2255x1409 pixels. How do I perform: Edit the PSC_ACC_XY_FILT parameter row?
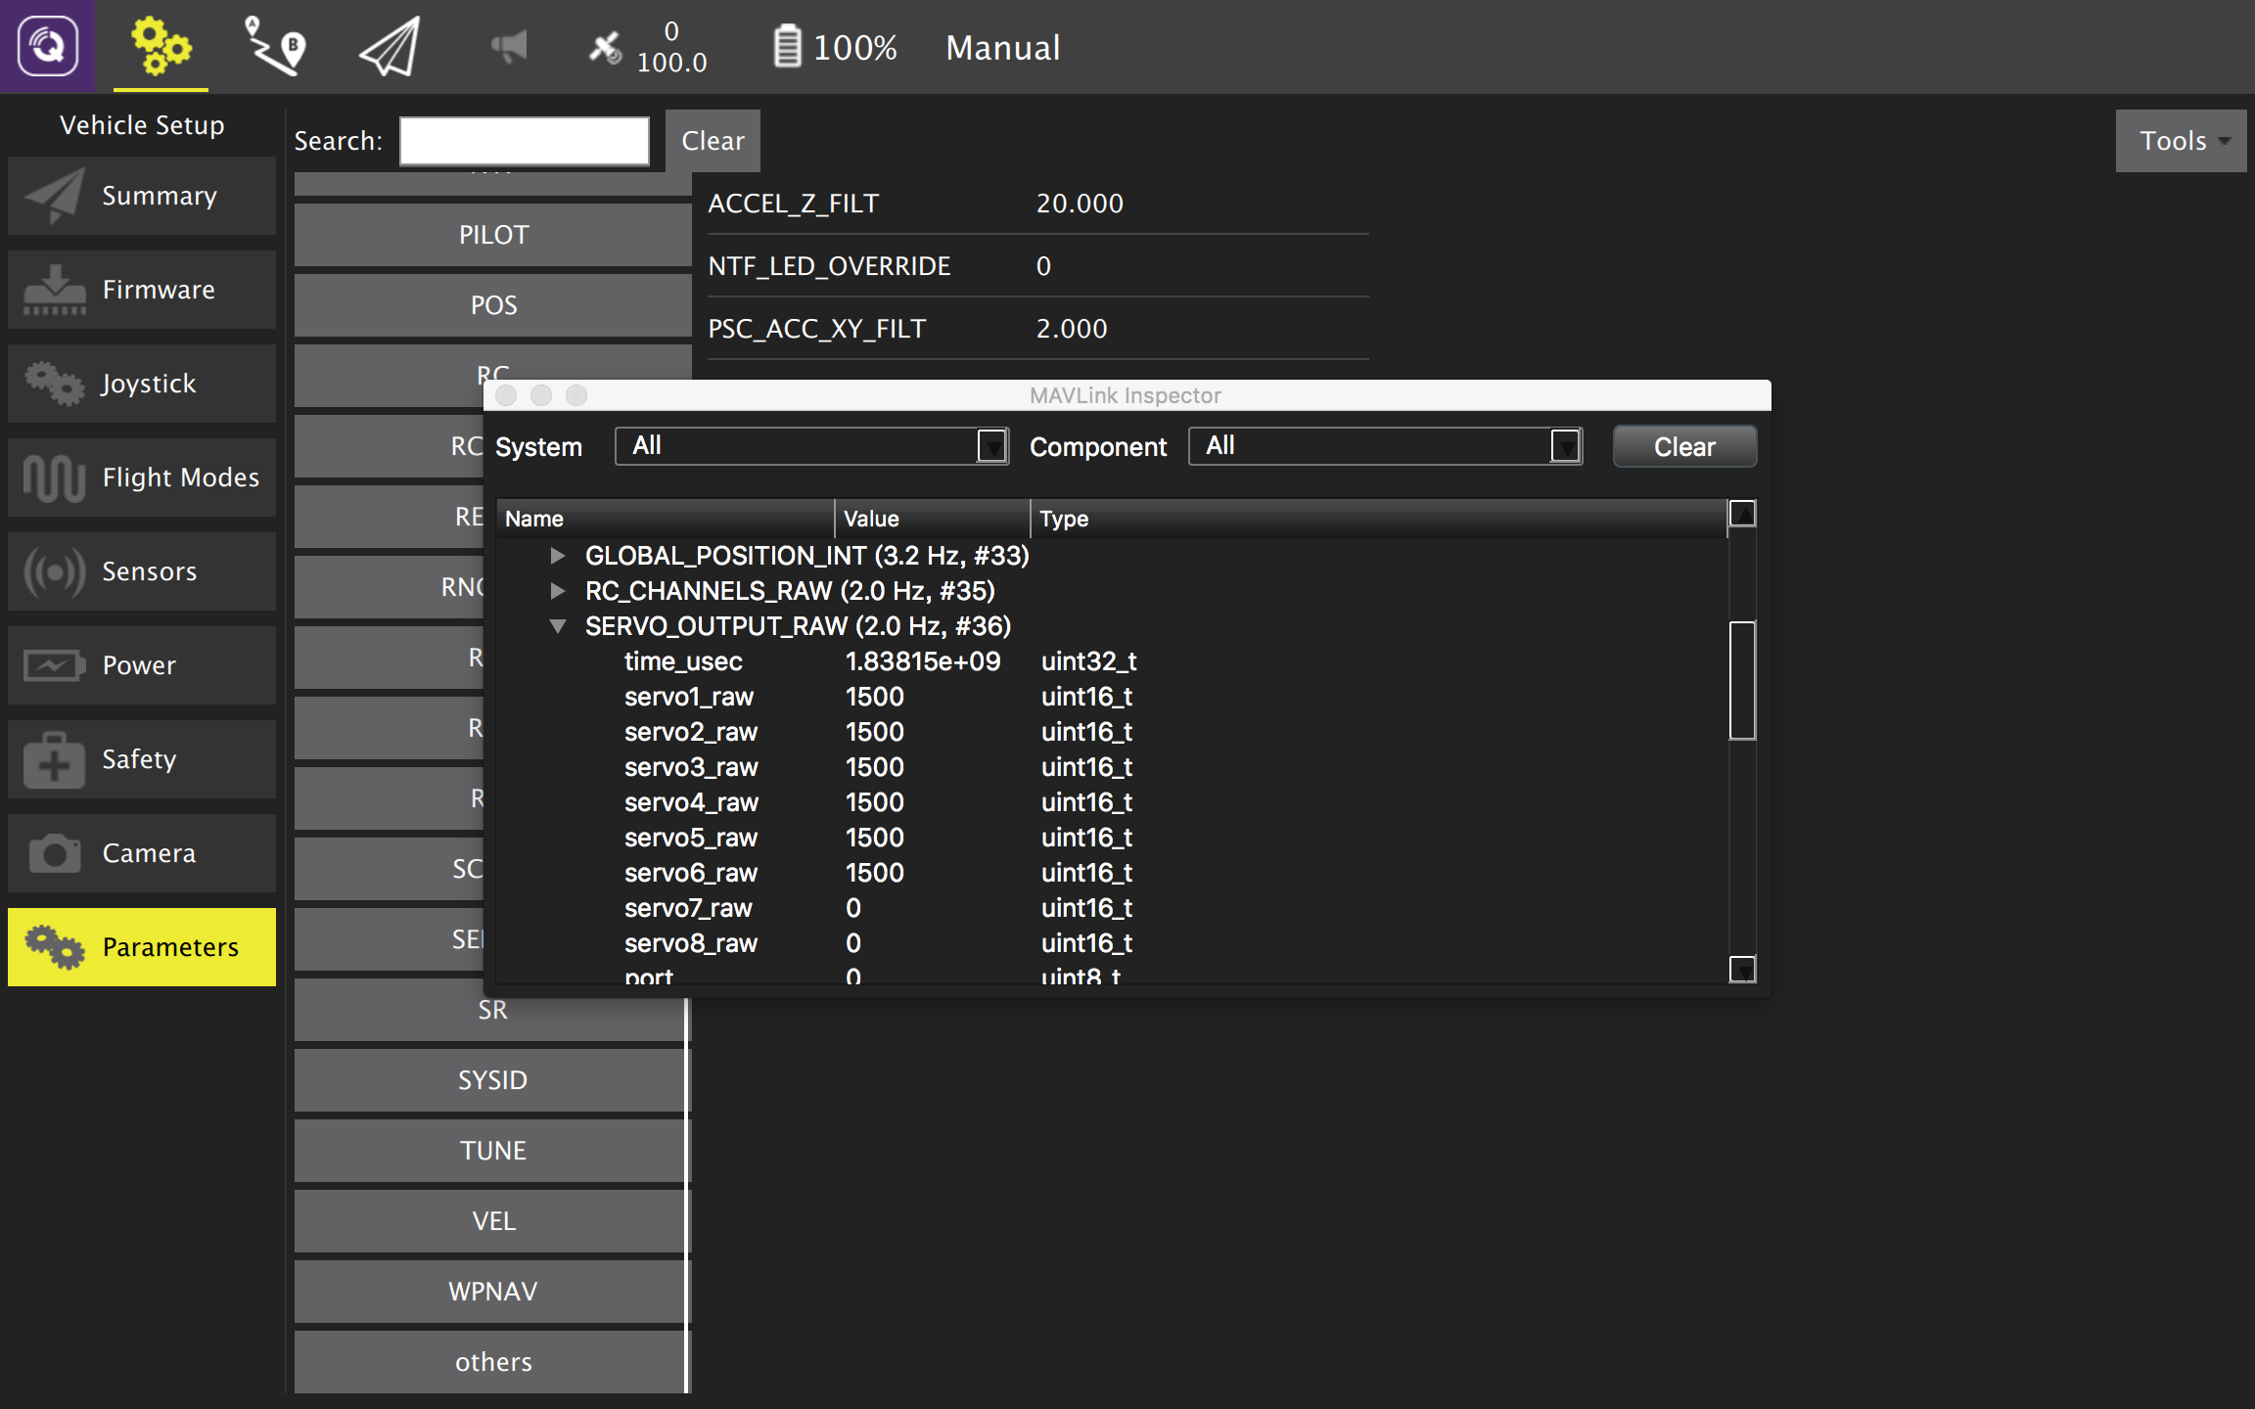(1037, 329)
